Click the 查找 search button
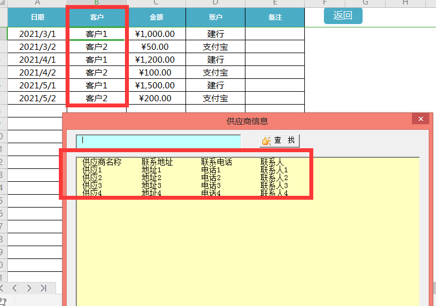Screen dimensions: 436x306 pyautogui.click(x=280, y=140)
